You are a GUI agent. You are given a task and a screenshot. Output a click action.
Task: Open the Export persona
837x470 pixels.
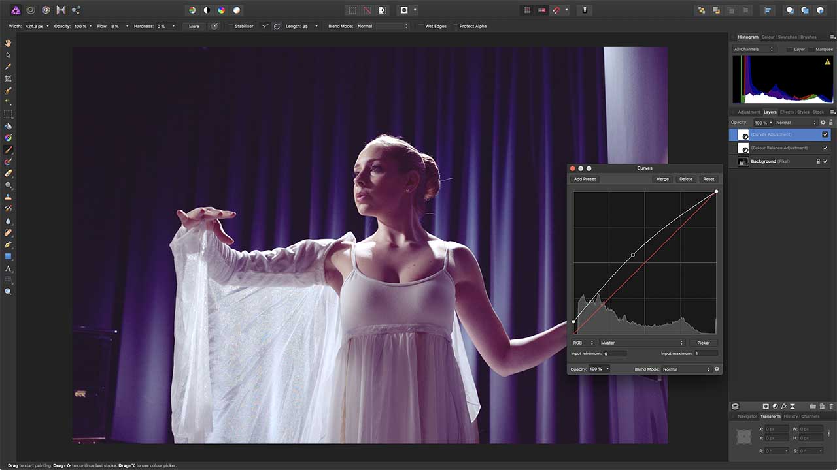click(77, 10)
